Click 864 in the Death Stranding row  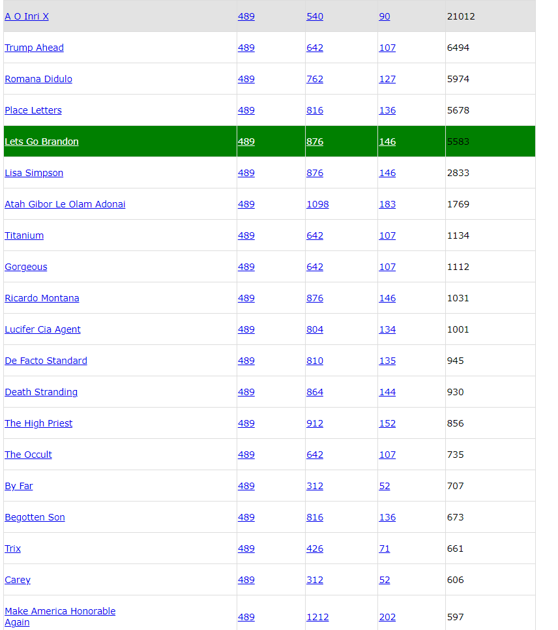tap(315, 393)
